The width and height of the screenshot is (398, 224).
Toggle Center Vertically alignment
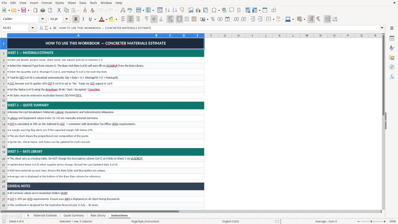pos(154,19)
